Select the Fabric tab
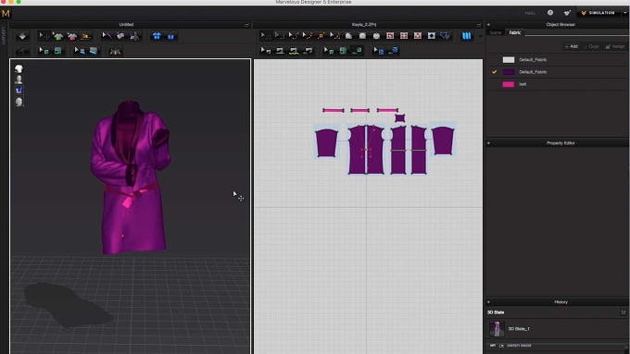 [x=515, y=33]
